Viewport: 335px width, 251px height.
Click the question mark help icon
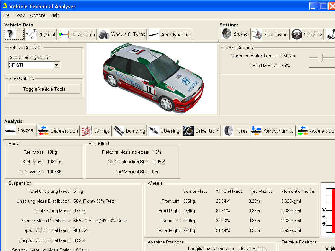[x=10, y=34]
